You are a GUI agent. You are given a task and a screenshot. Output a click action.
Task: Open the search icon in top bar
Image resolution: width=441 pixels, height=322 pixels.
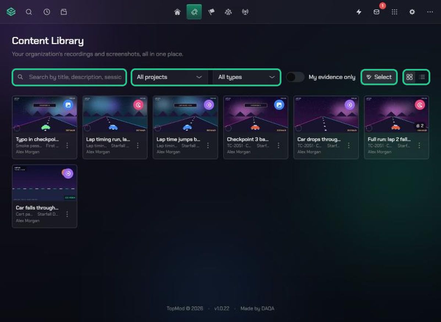pyautogui.click(x=29, y=12)
